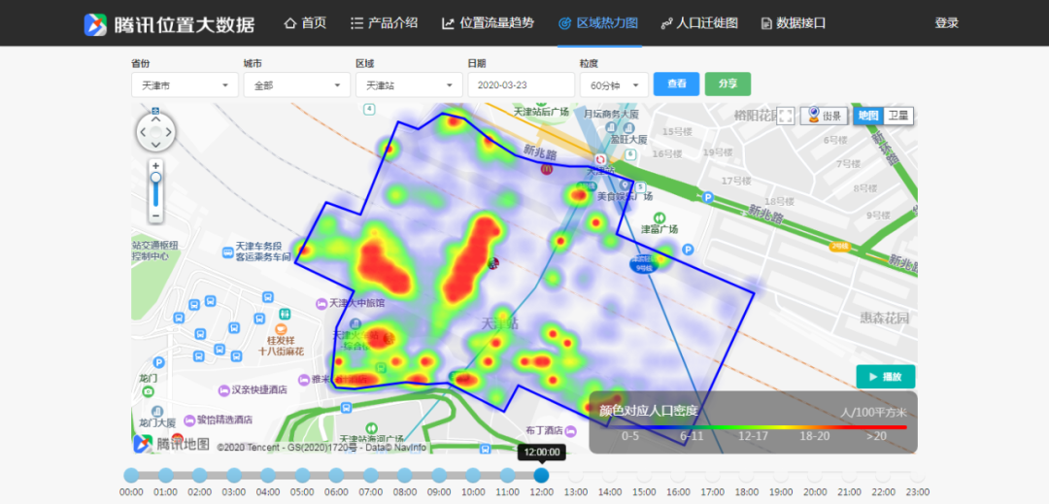The height and width of the screenshot is (504, 1049).
Task: Click the green 分享 button
Action: click(728, 84)
